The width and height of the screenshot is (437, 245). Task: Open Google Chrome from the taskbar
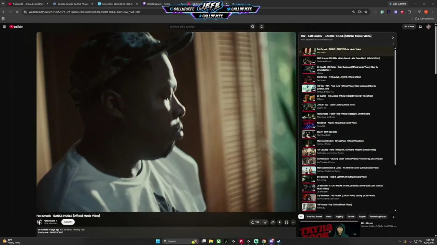pos(264,241)
